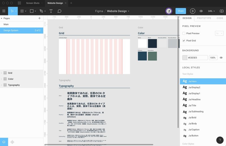
Task: Click the user avatar icon
Action: click(x=169, y=11)
